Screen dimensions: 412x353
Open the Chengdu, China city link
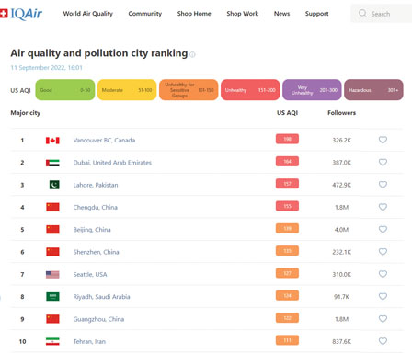pos(96,208)
